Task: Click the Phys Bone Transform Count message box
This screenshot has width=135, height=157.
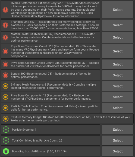Action: [x=51, y=51]
